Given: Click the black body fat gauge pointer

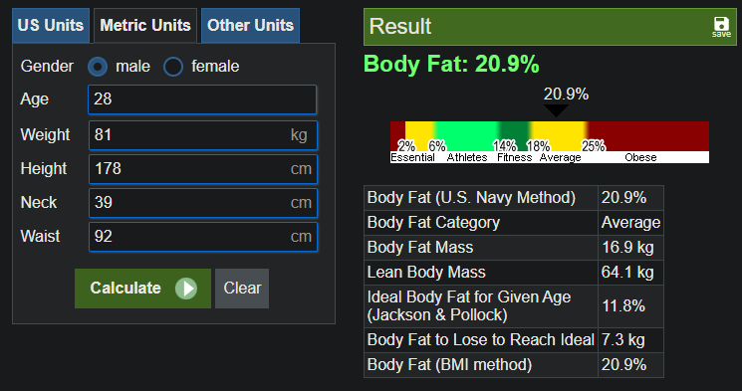Looking at the screenshot, I should [556, 111].
